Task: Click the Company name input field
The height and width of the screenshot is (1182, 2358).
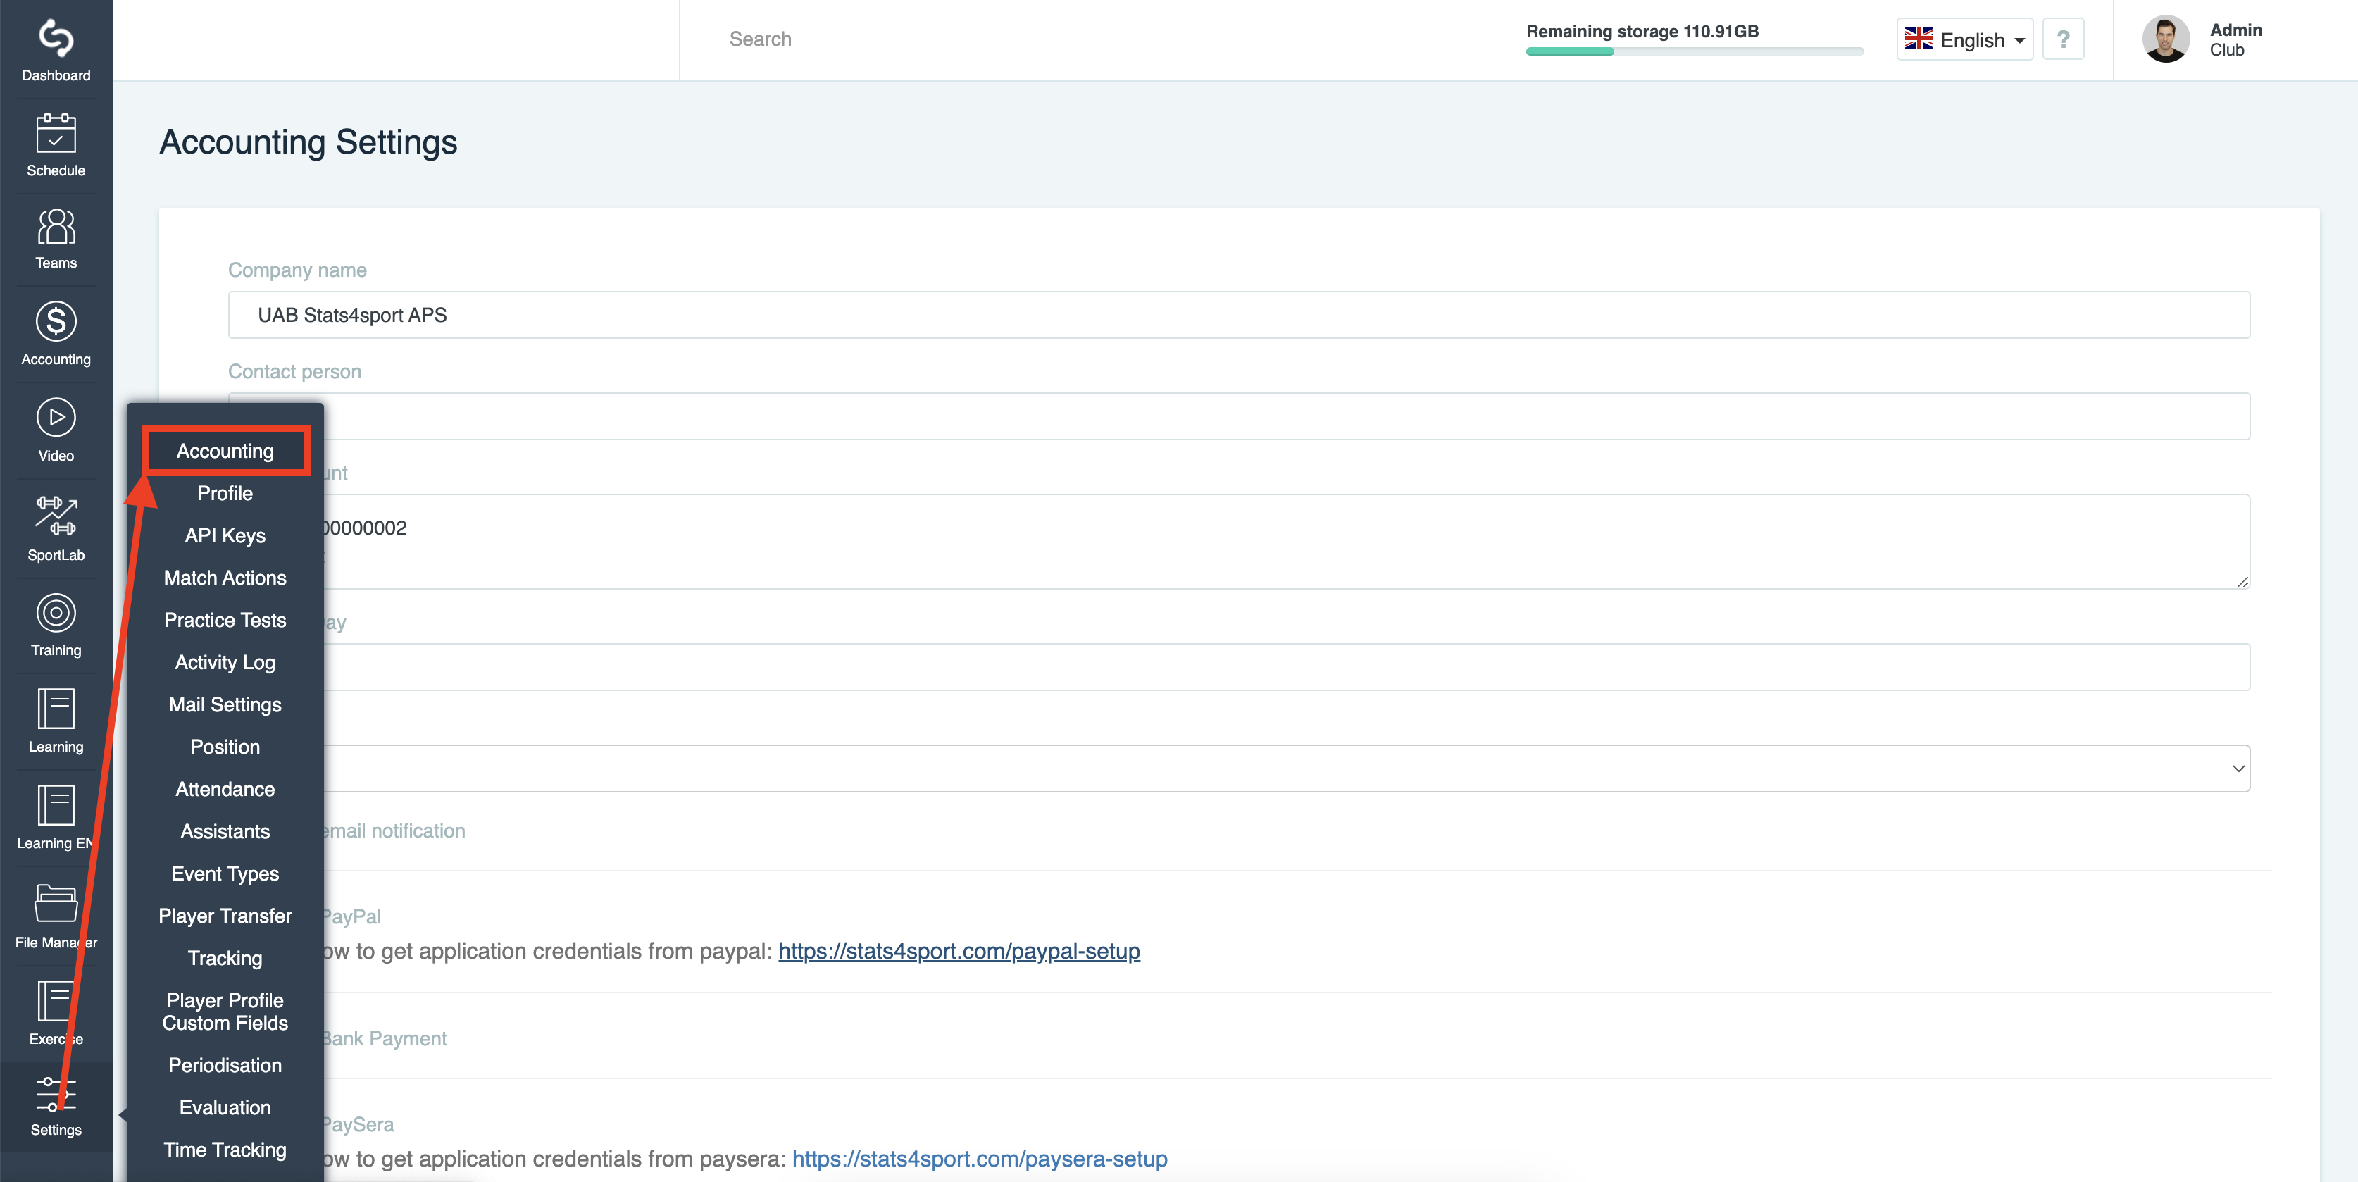Action: point(1238,315)
